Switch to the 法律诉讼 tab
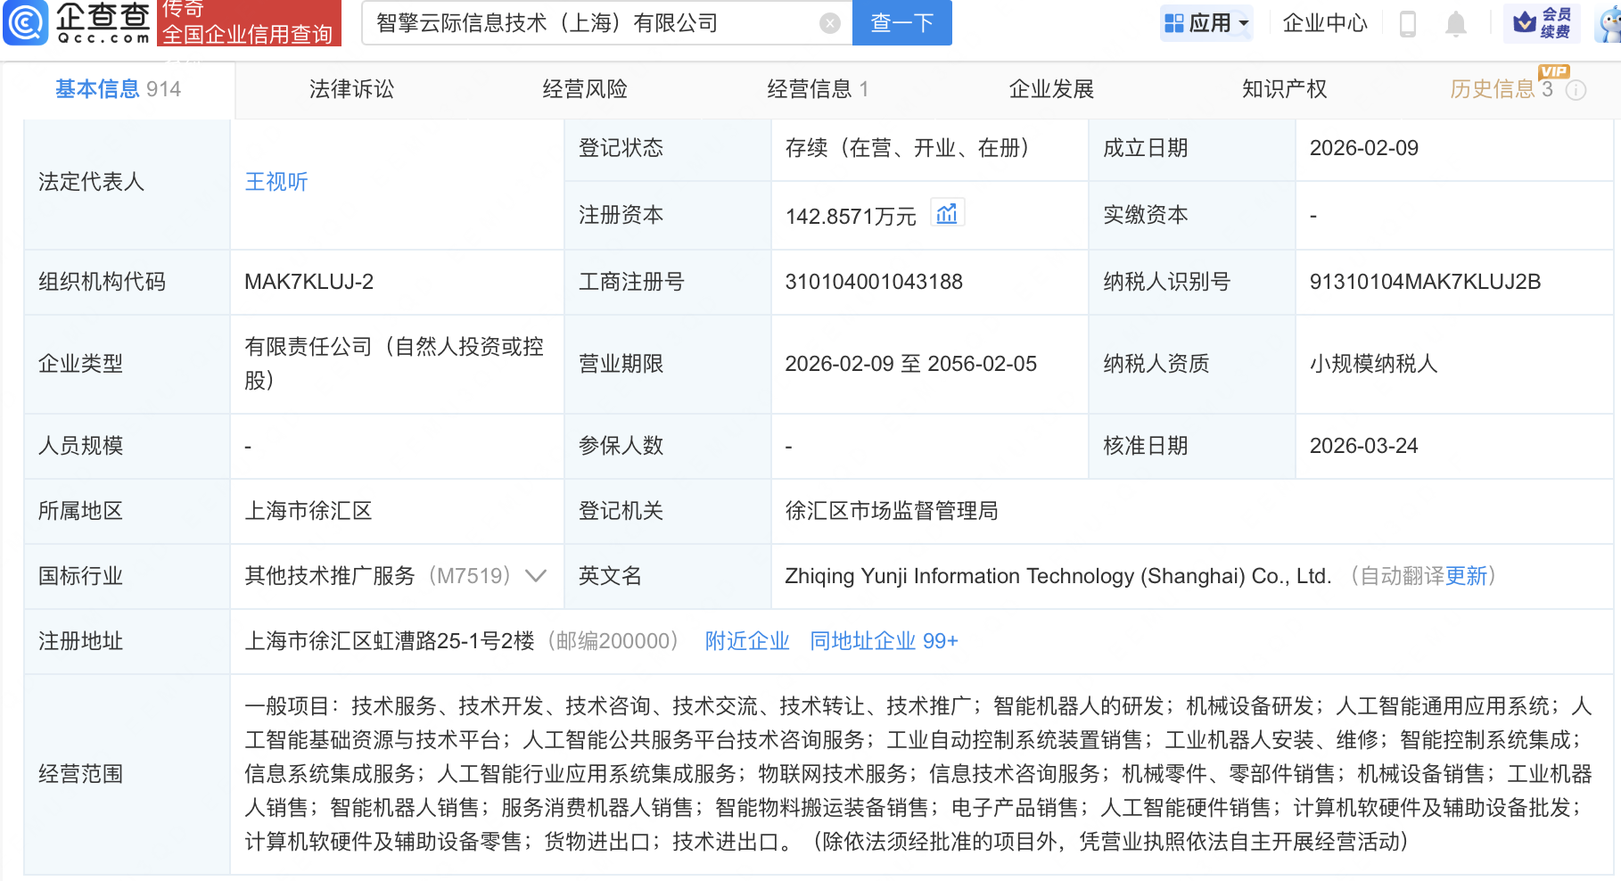 coord(350,89)
